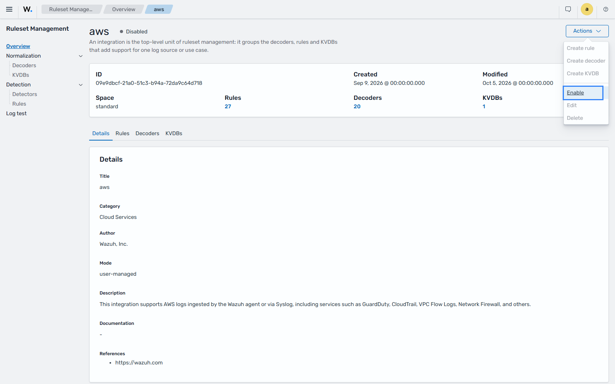Click the aws page title
615x384 pixels.
click(x=99, y=31)
